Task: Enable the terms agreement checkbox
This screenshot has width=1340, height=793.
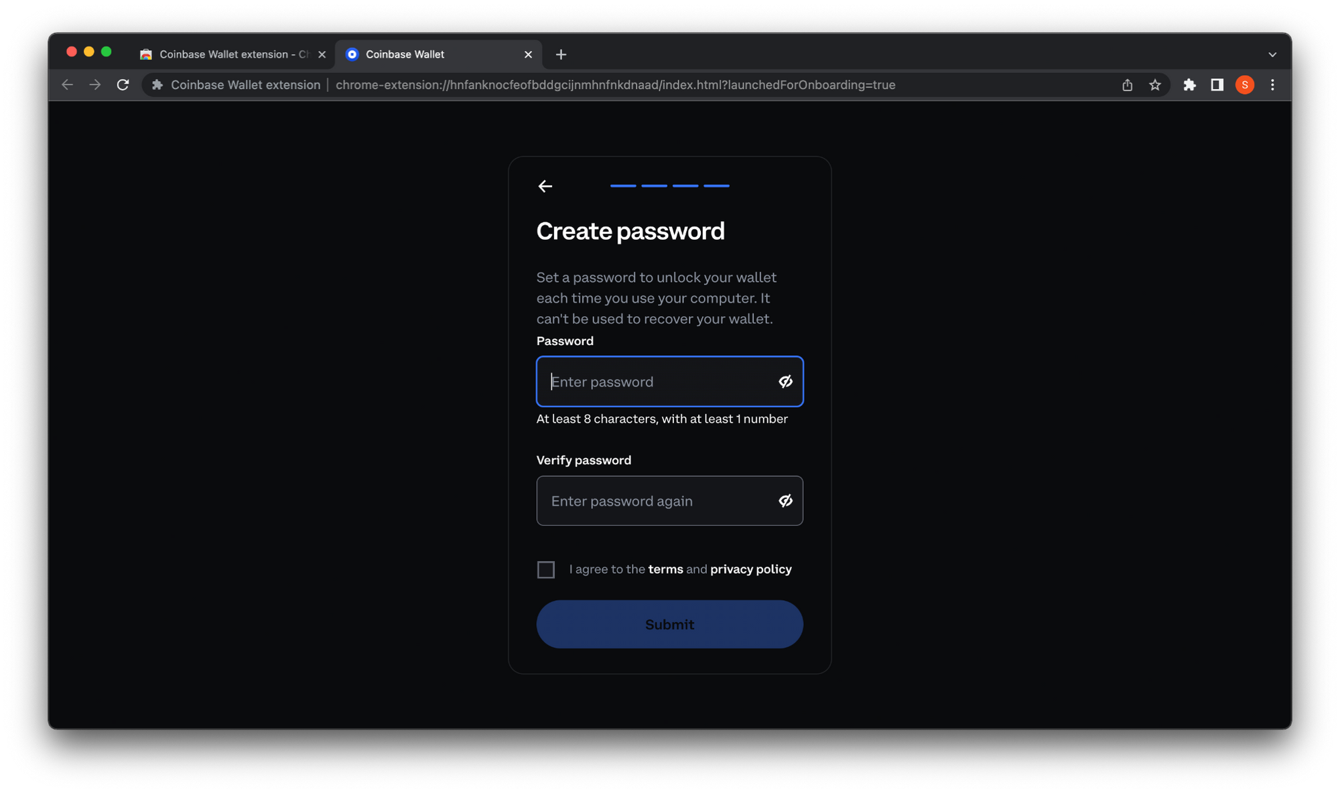Action: [x=546, y=569]
